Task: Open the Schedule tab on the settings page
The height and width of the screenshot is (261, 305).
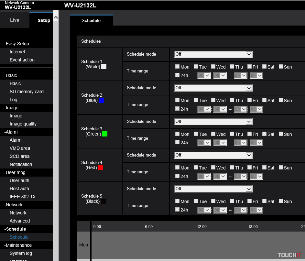Action: 91,20
